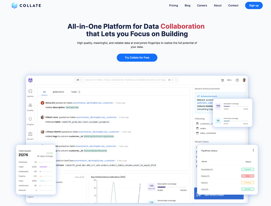Click the Topic 8668 asset row
The width and height of the screenshot is (271, 206).
(x=36, y=181)
